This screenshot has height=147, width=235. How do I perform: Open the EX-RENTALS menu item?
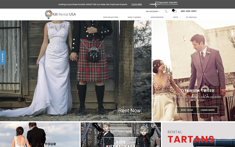click(x=191, y=17)
